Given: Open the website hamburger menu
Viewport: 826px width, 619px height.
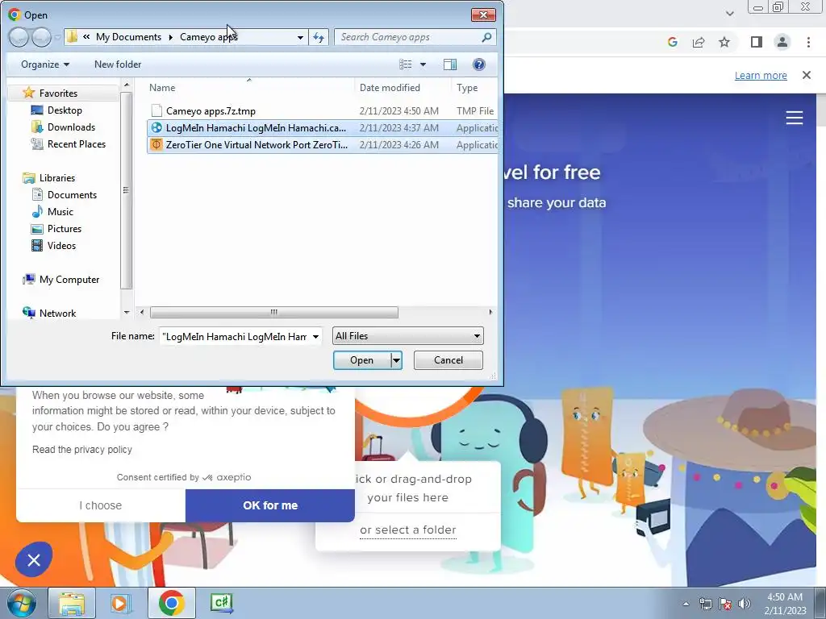Looking at the screenshot, I should pos(795,118).
